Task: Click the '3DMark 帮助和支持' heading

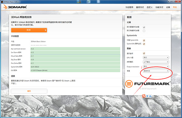Action: pyautogui.click(x=21, y=17)
